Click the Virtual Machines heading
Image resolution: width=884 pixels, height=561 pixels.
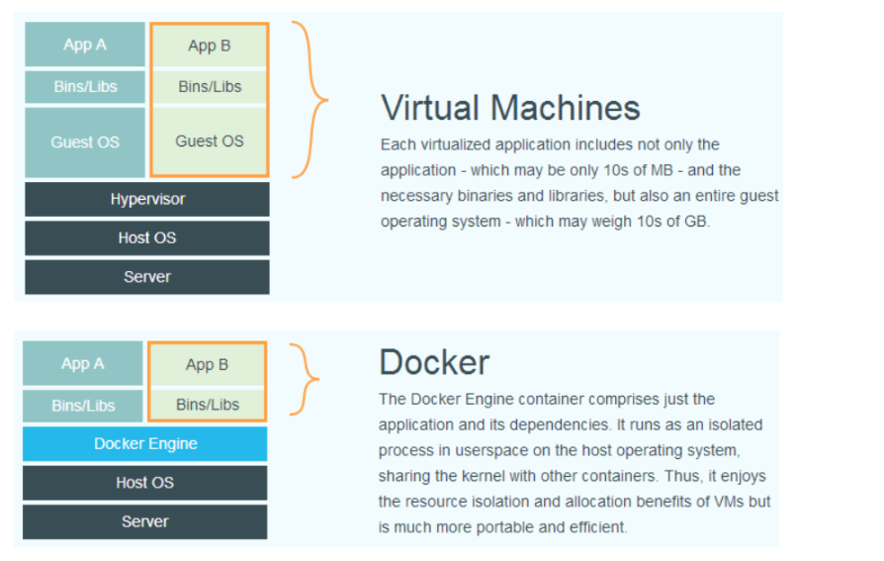[x=510, y=107]
